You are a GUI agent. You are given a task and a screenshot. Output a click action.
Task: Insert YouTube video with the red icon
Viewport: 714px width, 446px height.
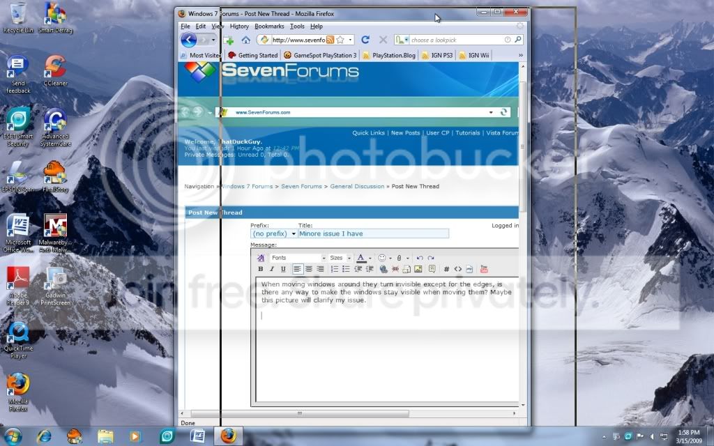pos(484,269)
